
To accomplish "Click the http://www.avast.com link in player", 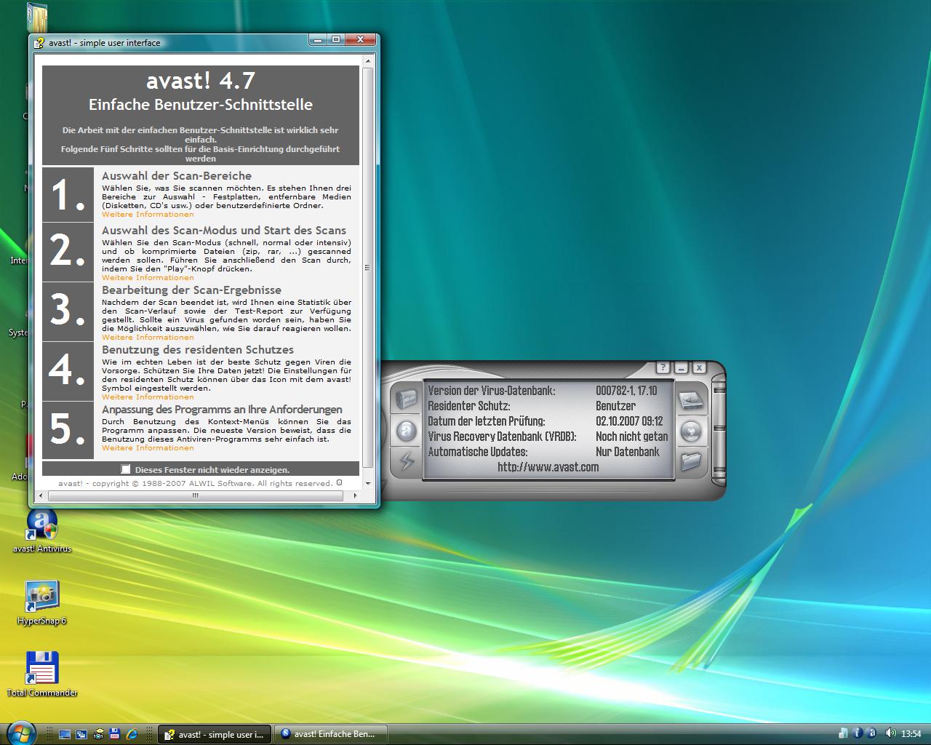I will pos(548,467).
